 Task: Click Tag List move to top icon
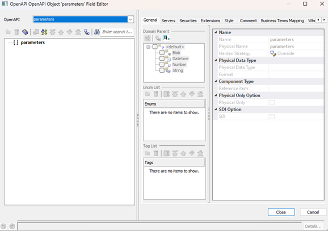point(175,153)
